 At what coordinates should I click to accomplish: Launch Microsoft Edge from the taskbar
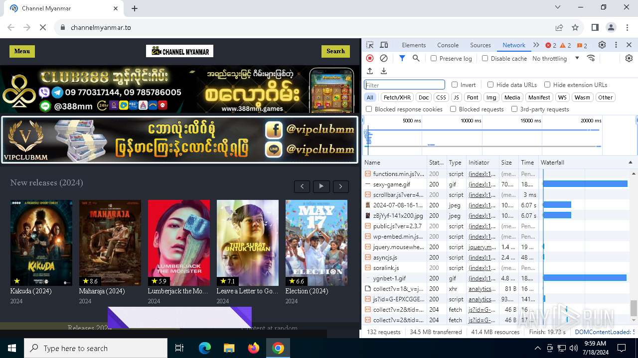point(205,348)
